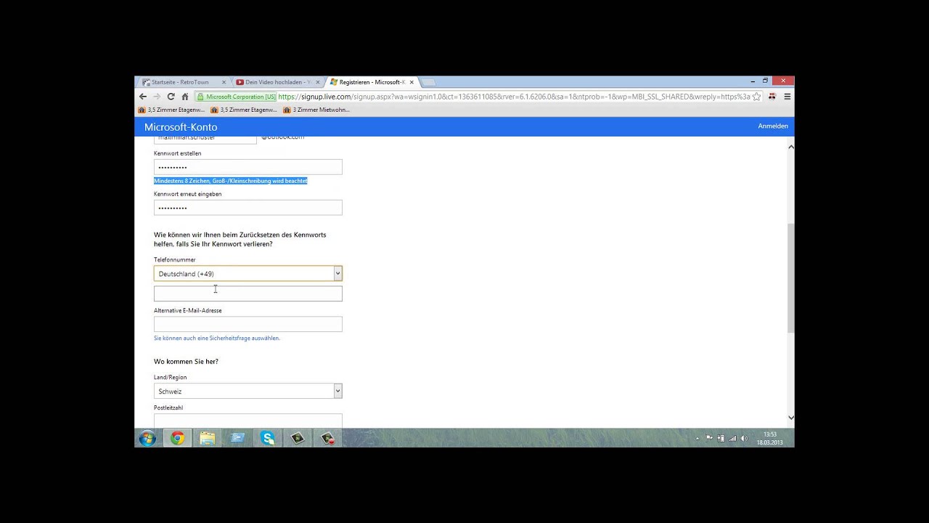Show hidden tray icons arrow
Image resolution: width=929 pixels, height=523 pixels.
[x=697, y=439]
